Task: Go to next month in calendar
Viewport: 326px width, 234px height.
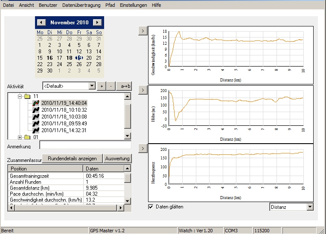Action: point(97,22)
